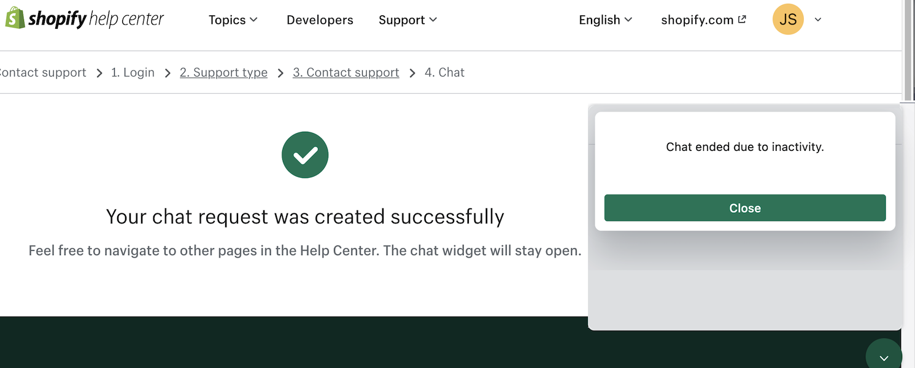Click the "Your chat request was created successfully" heading
915x368 pixels.
tap(305, 217)
